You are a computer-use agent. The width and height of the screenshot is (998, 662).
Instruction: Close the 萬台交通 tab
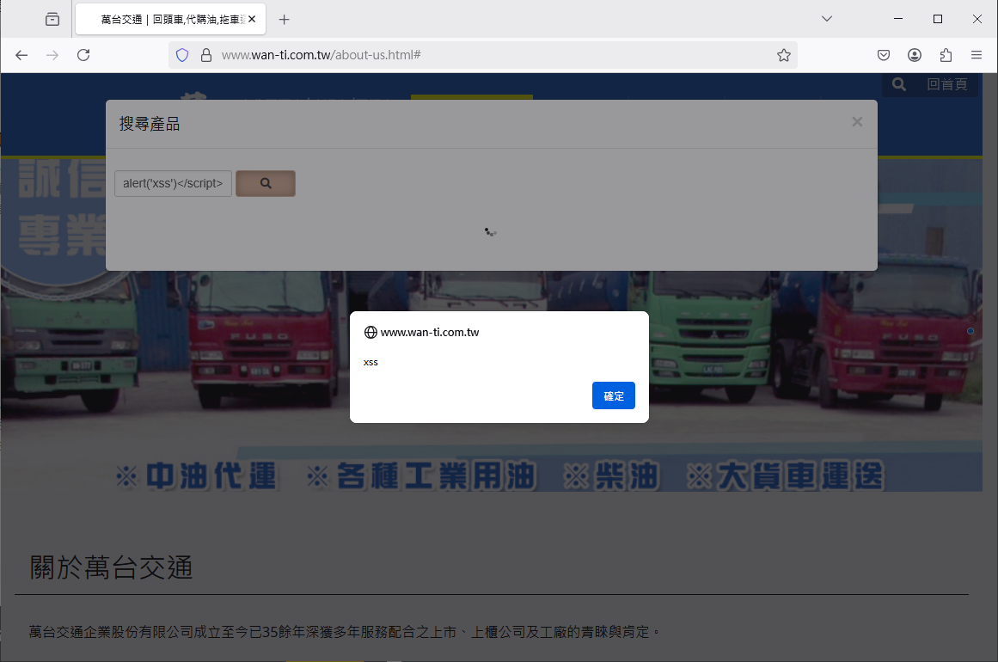[x=252, y=19]
